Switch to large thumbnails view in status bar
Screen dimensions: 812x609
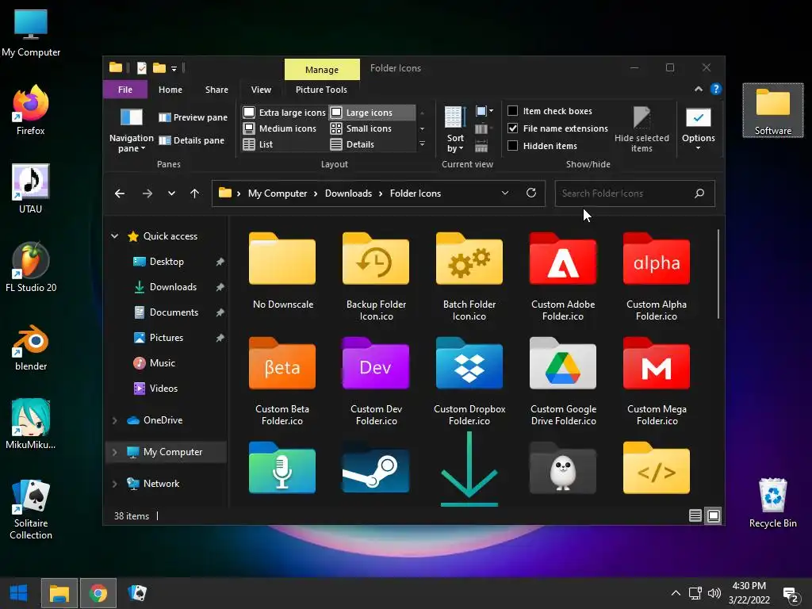[x=714, y=515]
